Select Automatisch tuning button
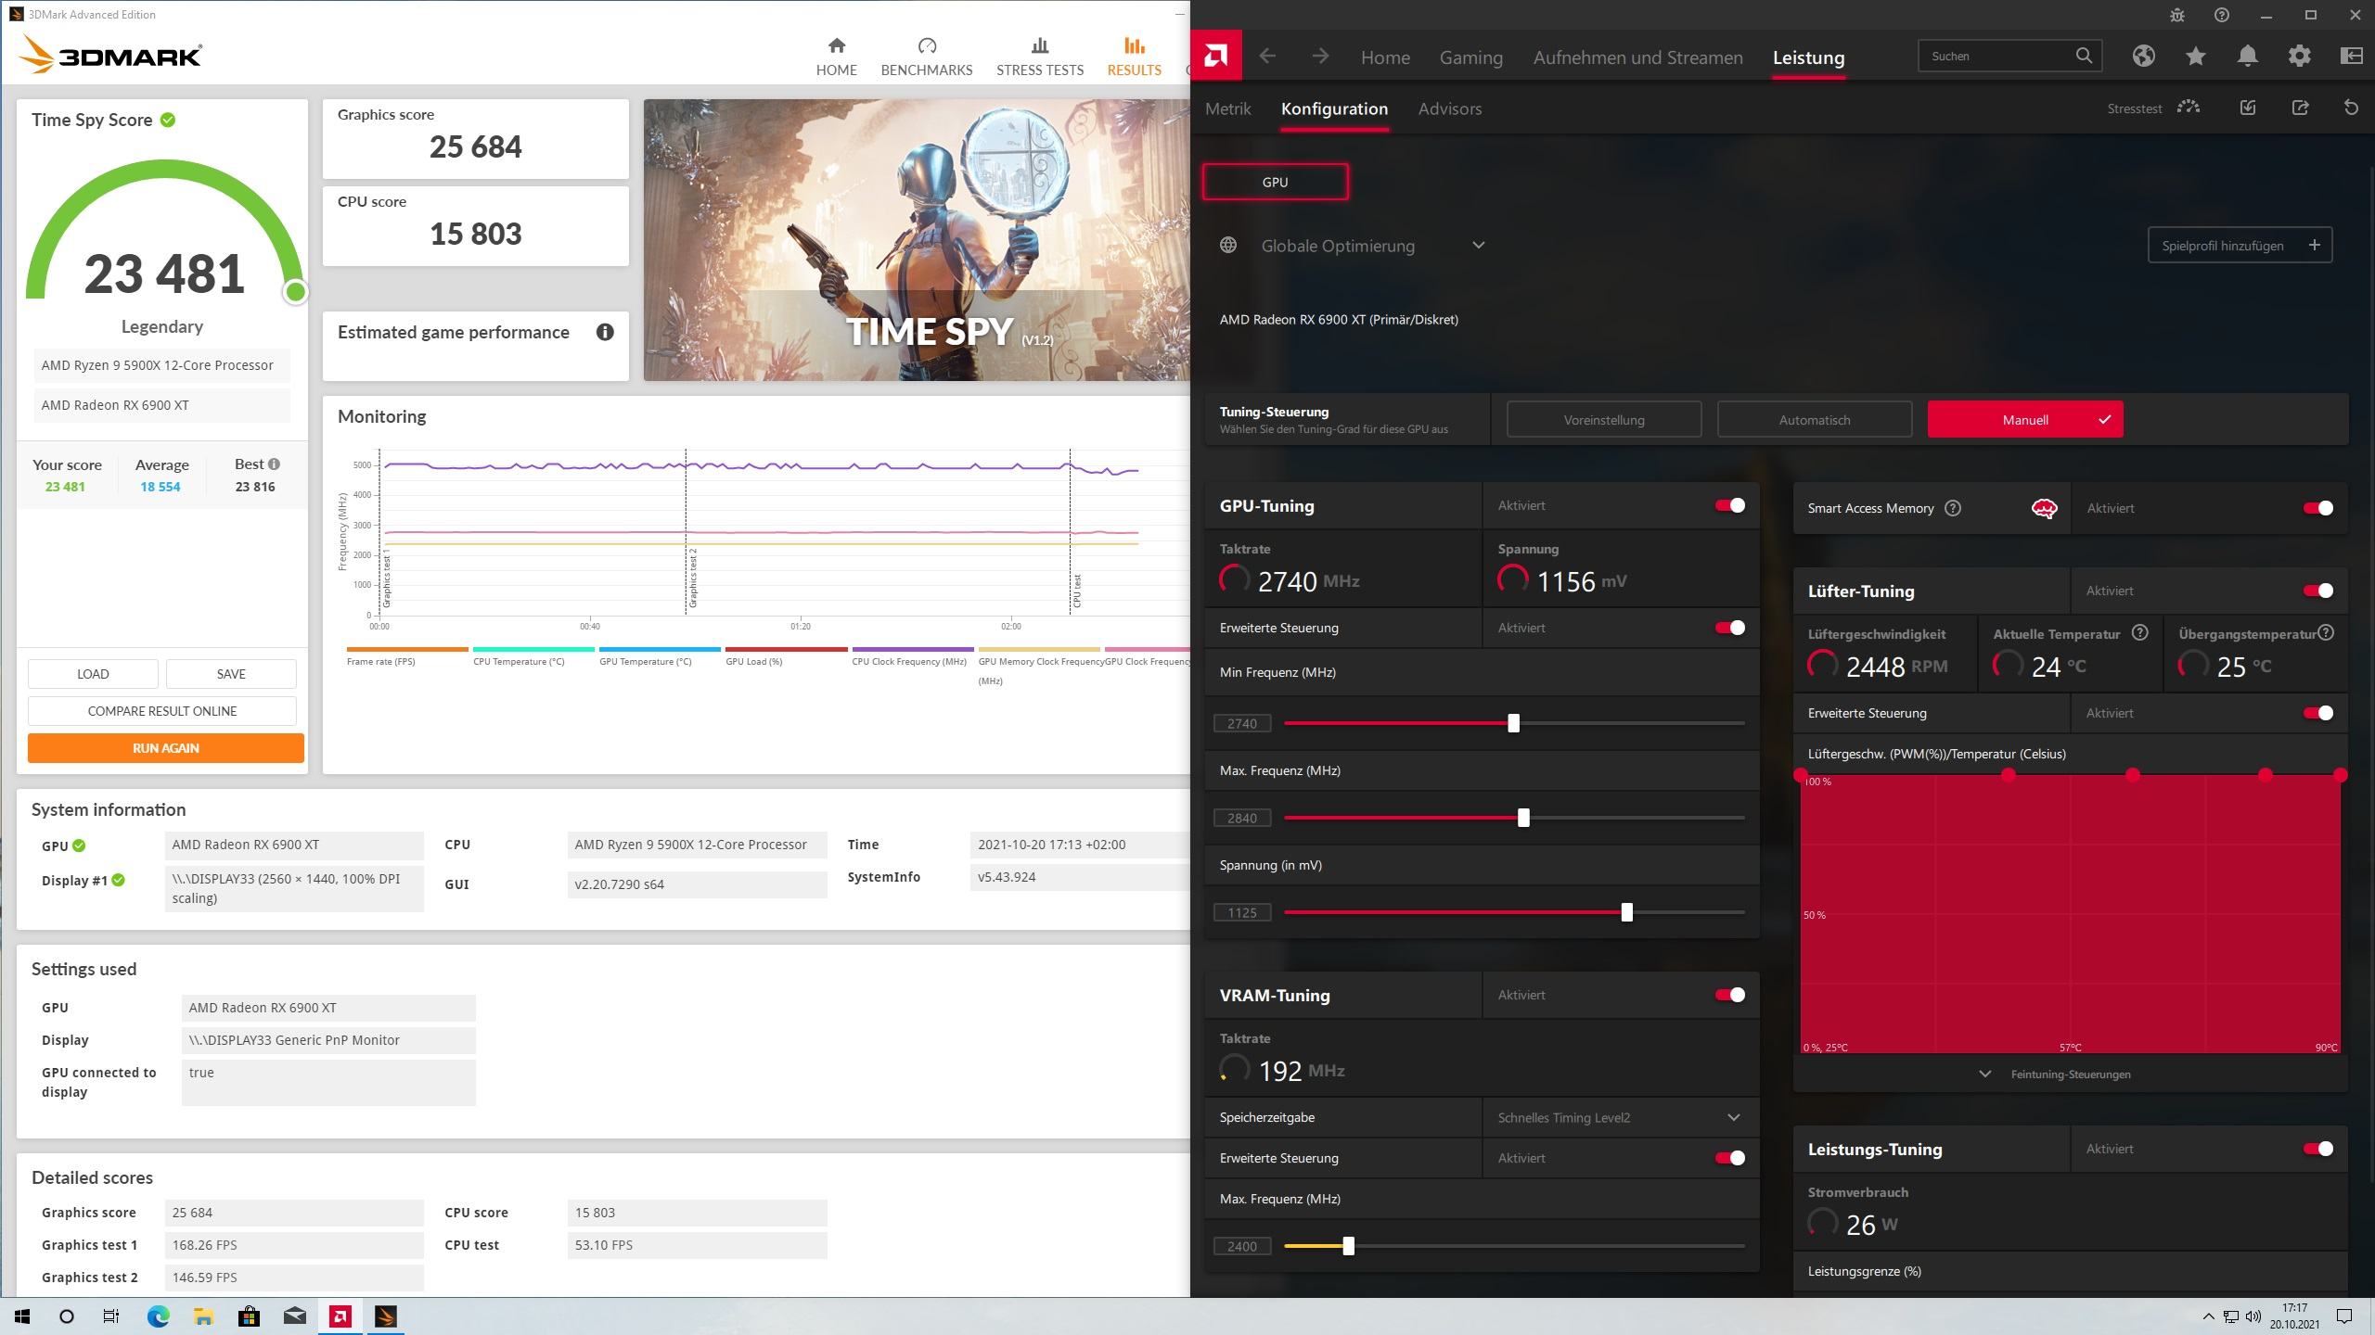Viewport: 2375px width, 1335px height. (1815, 420)
